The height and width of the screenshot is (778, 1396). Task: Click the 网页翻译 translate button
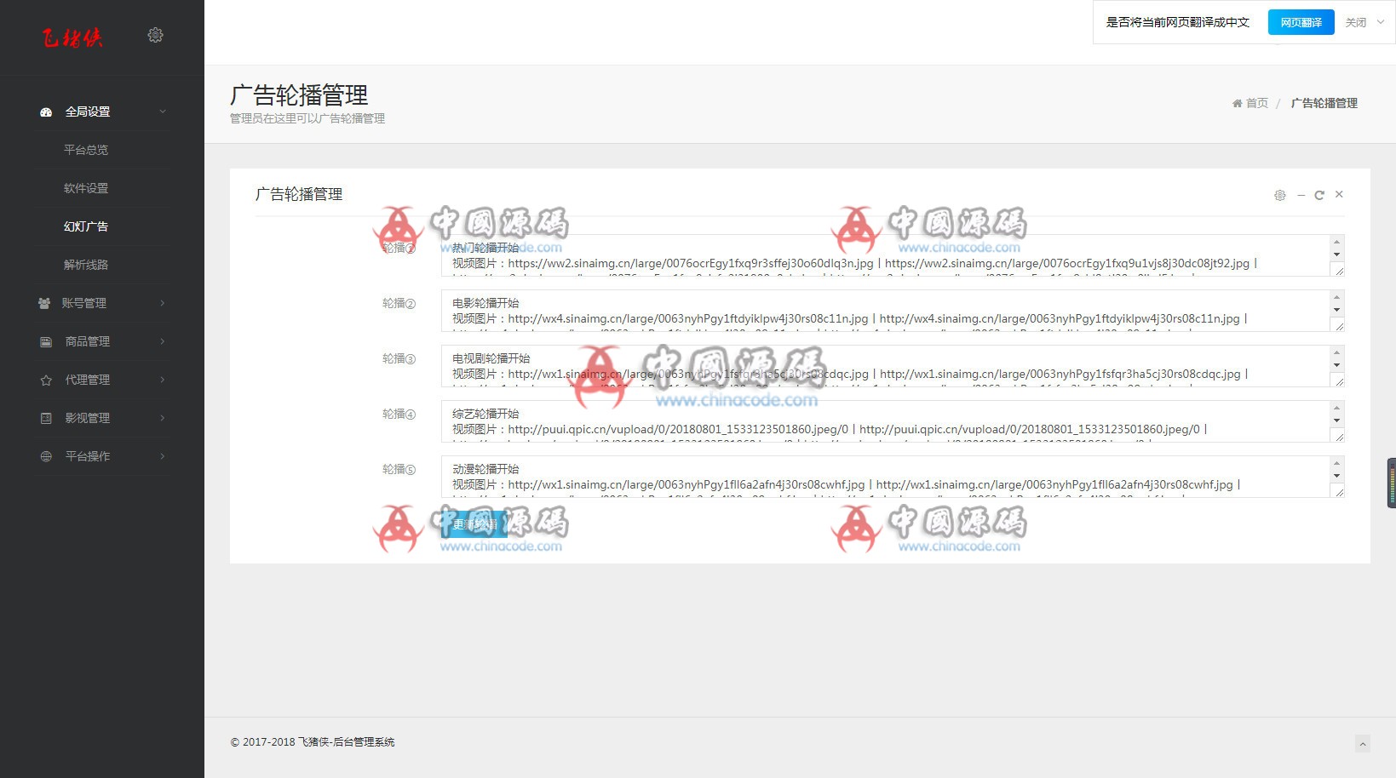(1300, 22)
